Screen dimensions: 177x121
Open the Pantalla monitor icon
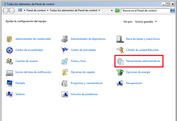9,84
